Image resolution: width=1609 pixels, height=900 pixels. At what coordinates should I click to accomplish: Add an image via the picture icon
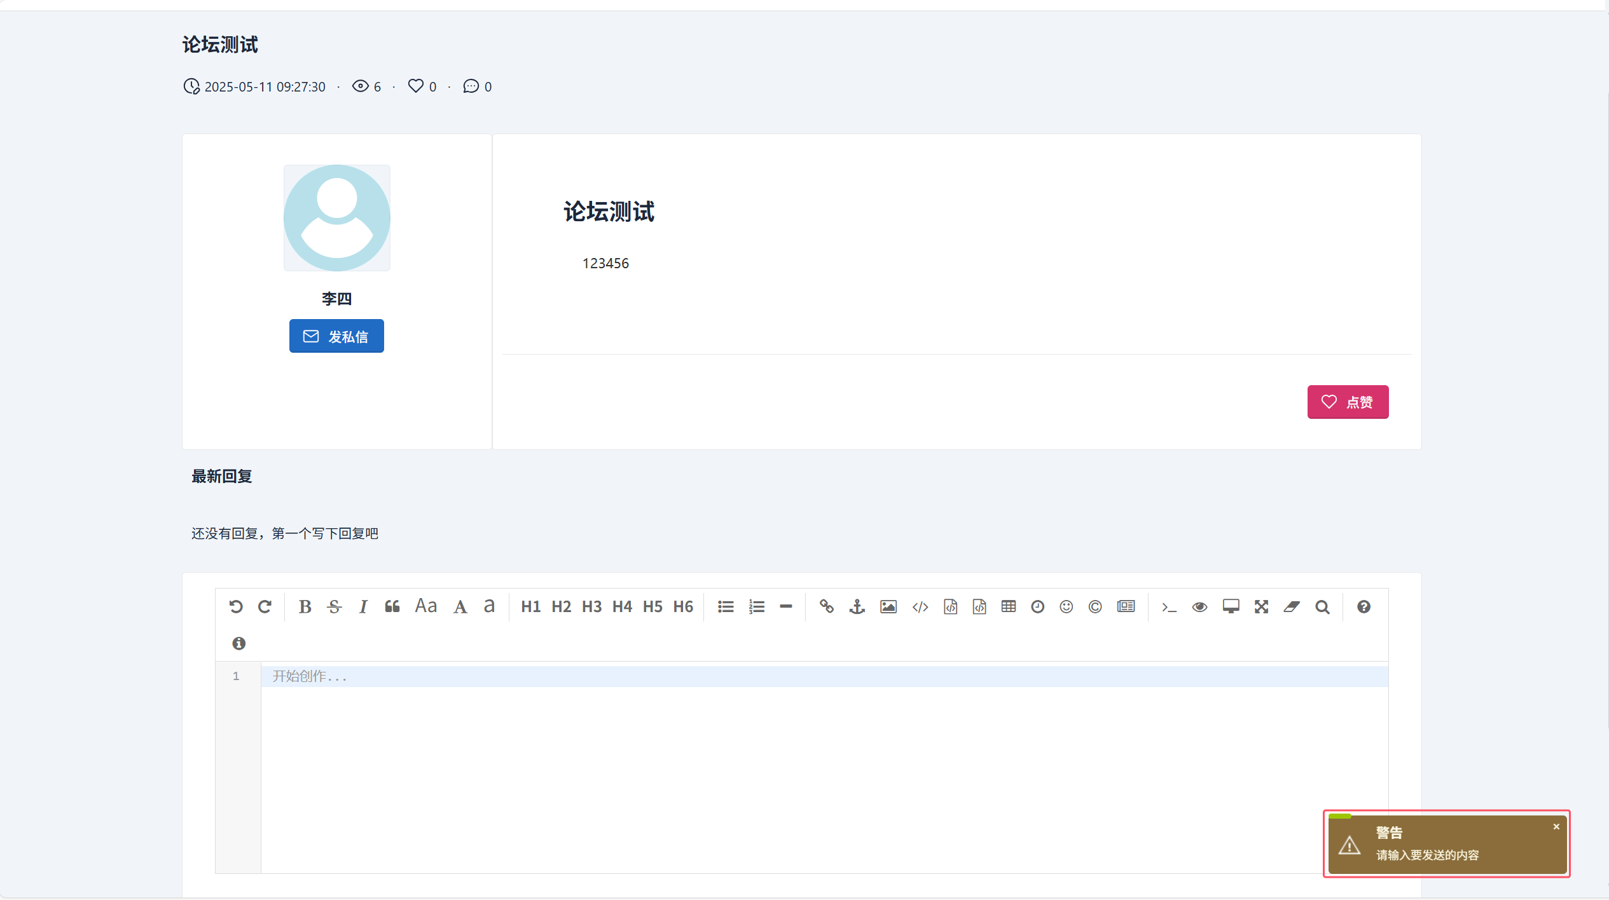pyautogui.click(x=888, y=607)
